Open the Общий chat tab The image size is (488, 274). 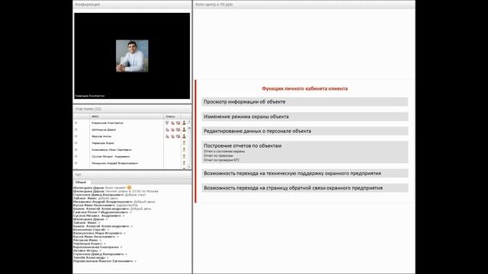(81, 183)
